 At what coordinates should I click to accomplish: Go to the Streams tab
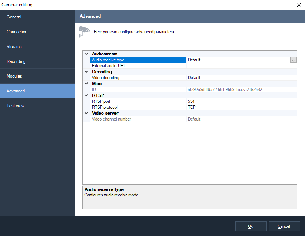tap(37, 47)
